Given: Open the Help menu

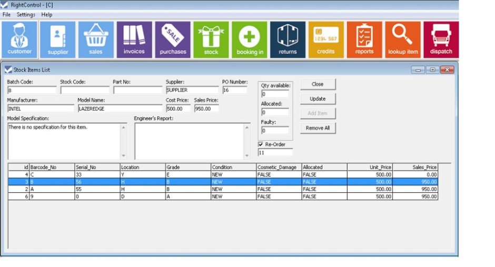Looking at the screenshot, I should tap(47, 15).
